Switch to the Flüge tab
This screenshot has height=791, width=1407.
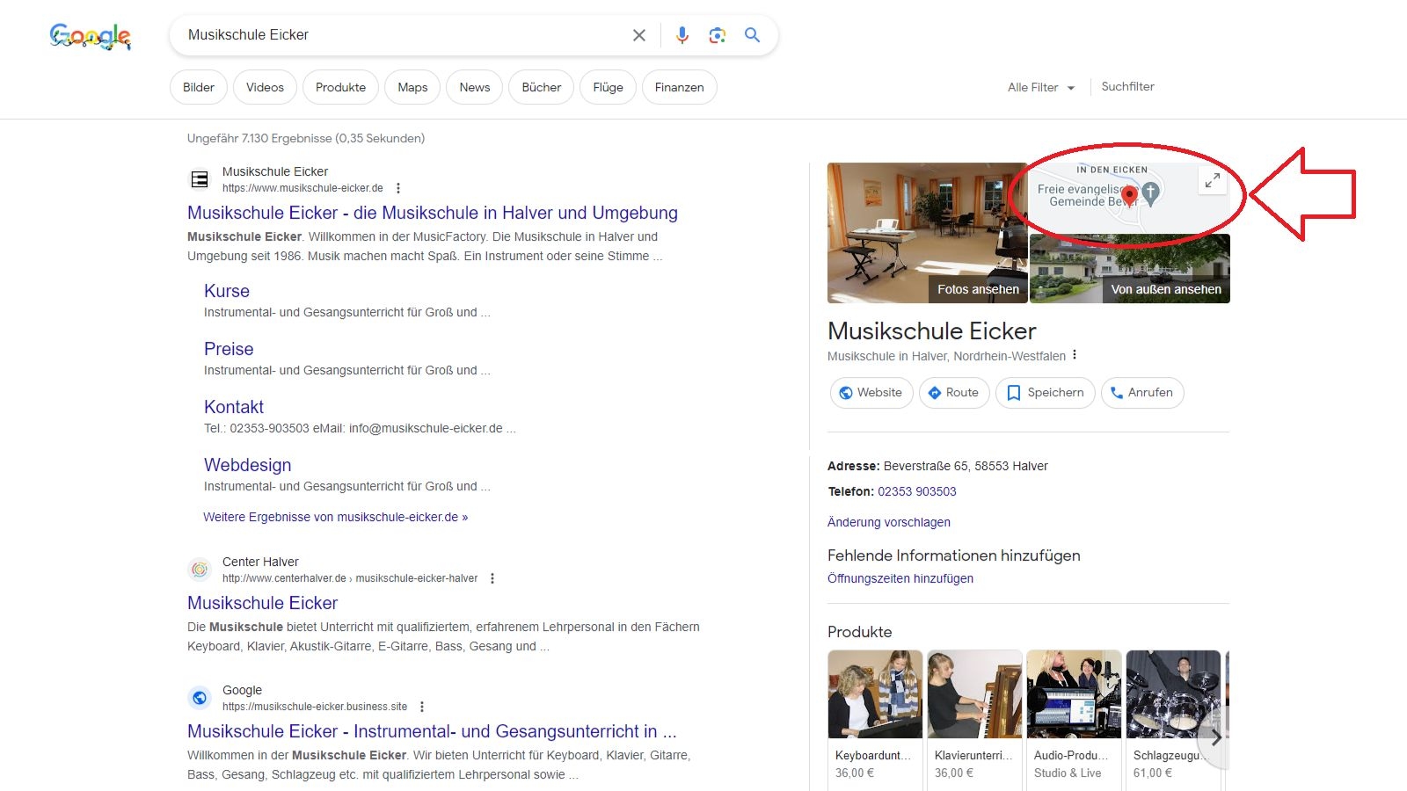pos(608,87)
